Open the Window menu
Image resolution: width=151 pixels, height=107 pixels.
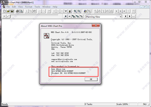[46, 7]
